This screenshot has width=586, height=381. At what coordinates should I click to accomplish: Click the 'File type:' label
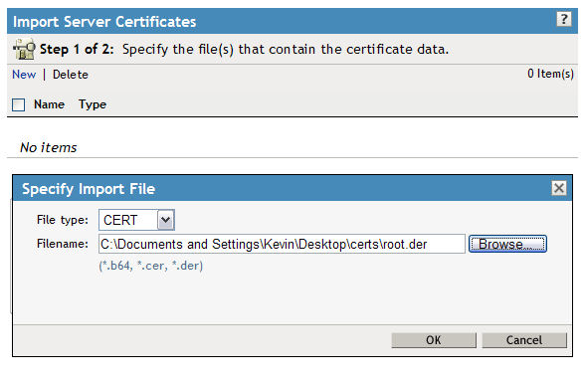click(63, 220)
